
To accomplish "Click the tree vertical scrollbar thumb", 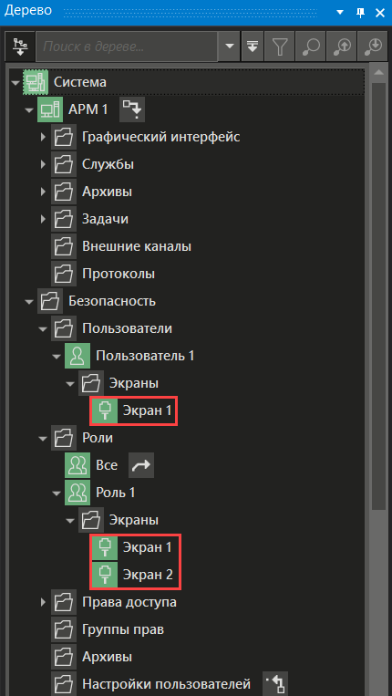I will point(378,296).
